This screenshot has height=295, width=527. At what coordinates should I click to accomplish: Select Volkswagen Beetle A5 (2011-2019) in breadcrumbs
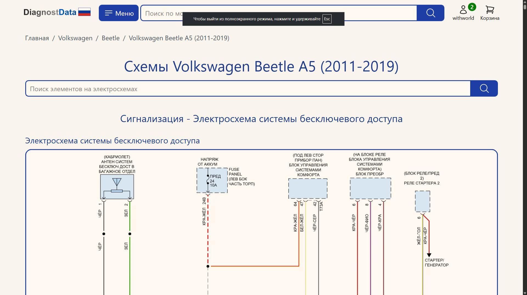[x=179, y=38]
